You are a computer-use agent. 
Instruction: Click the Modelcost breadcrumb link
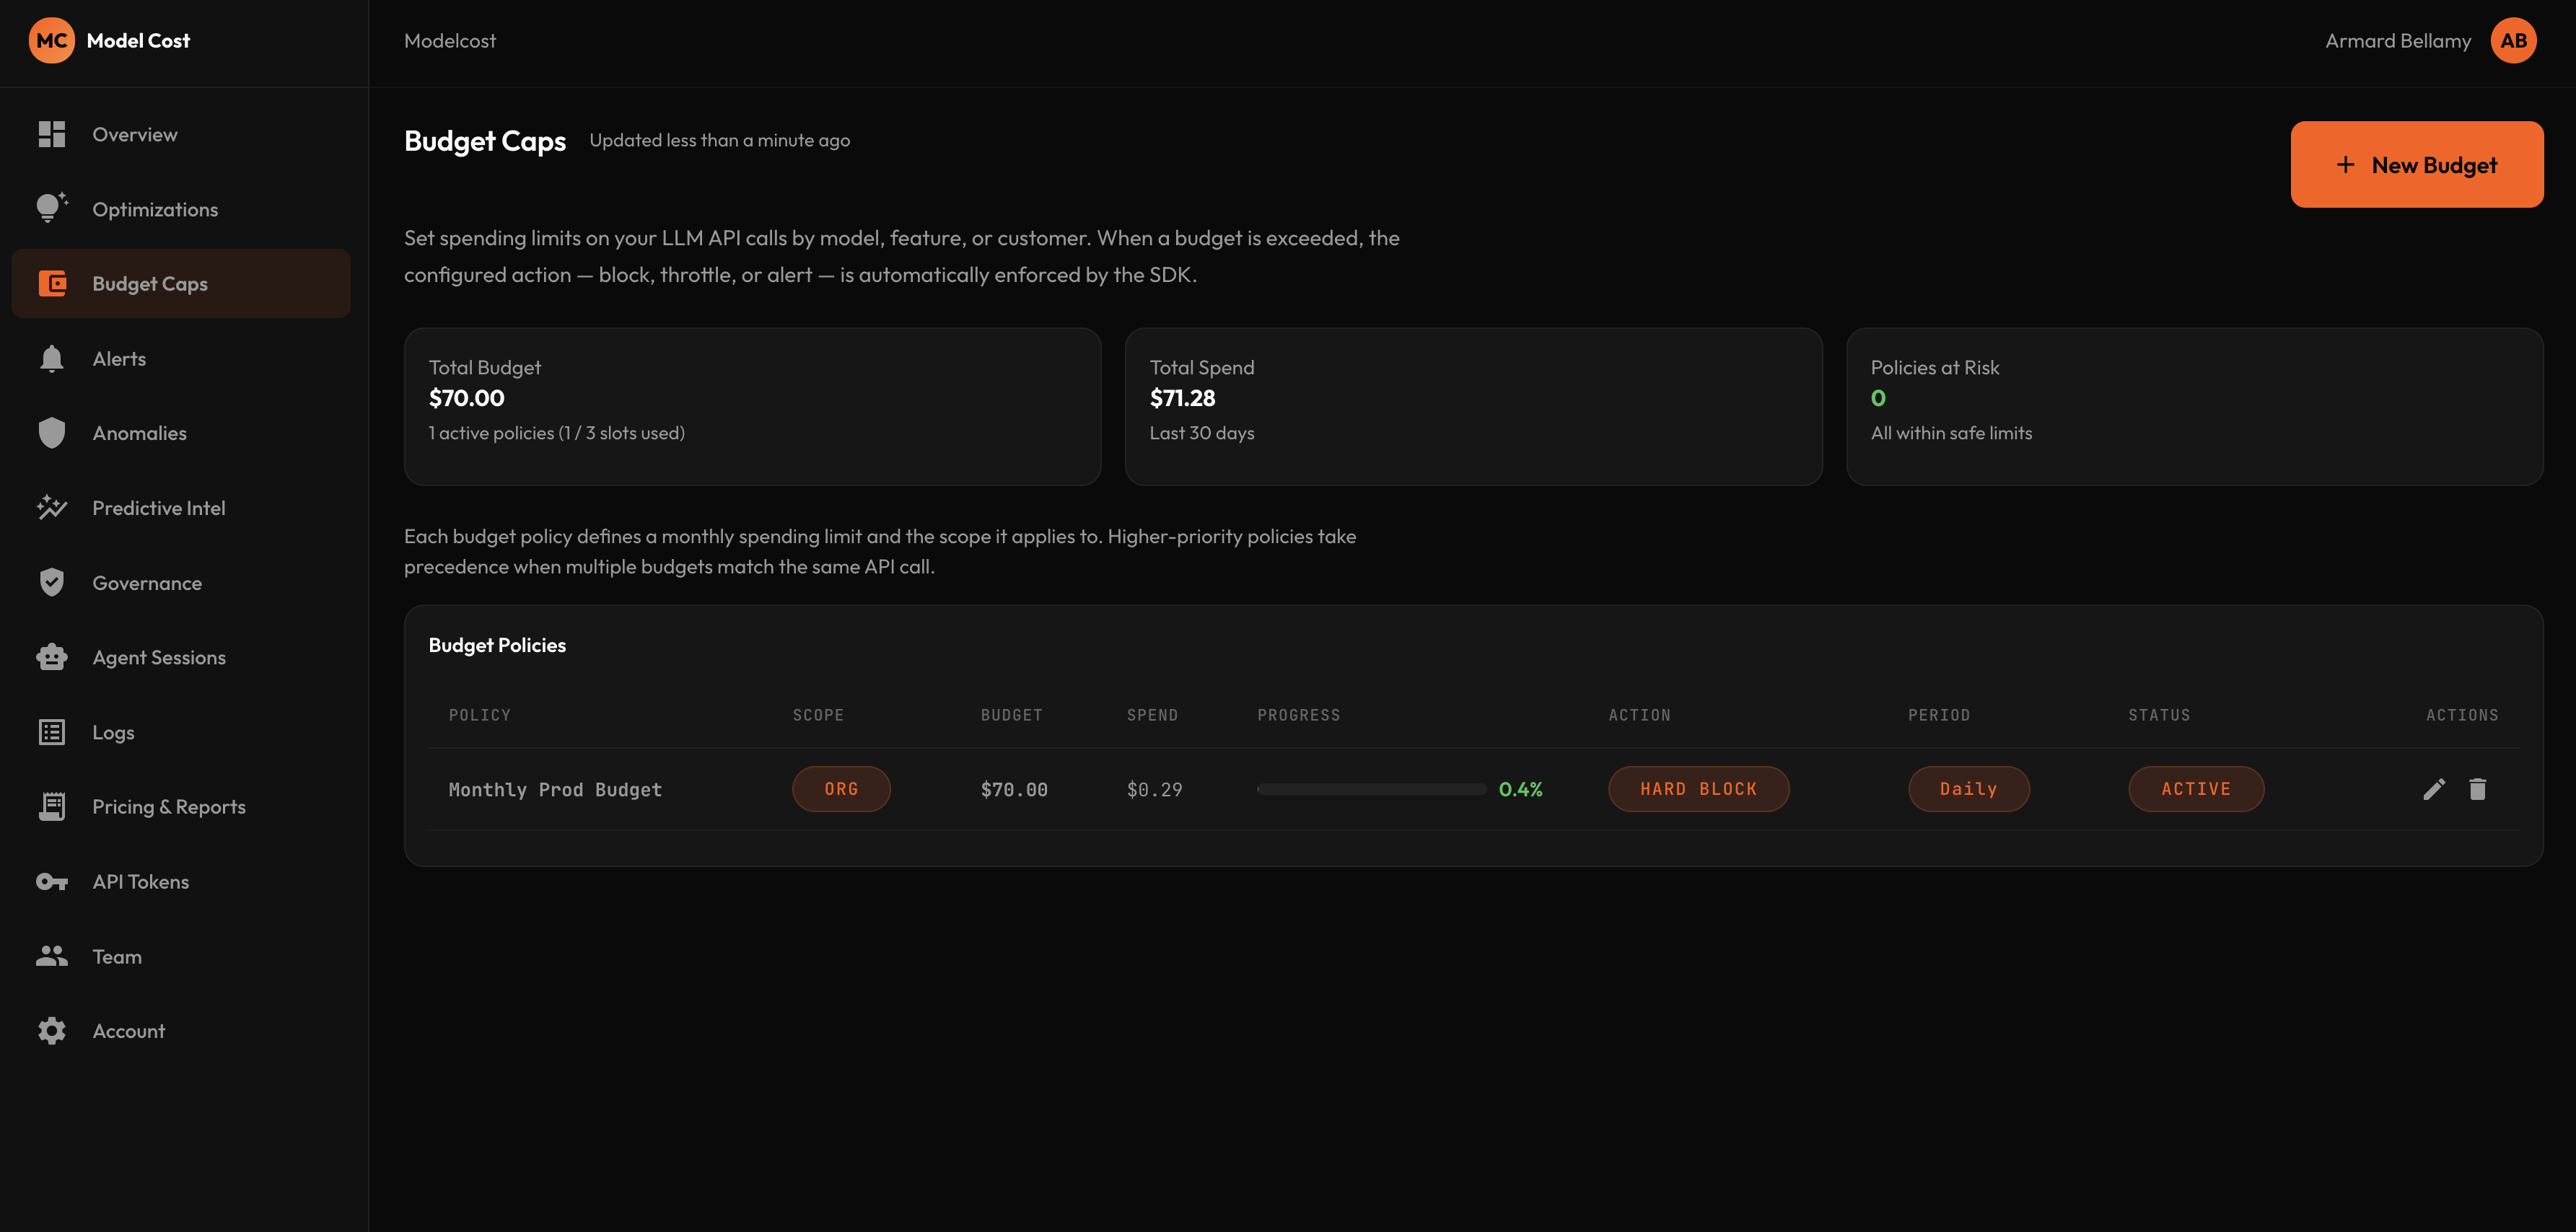[x=450, y=41]
